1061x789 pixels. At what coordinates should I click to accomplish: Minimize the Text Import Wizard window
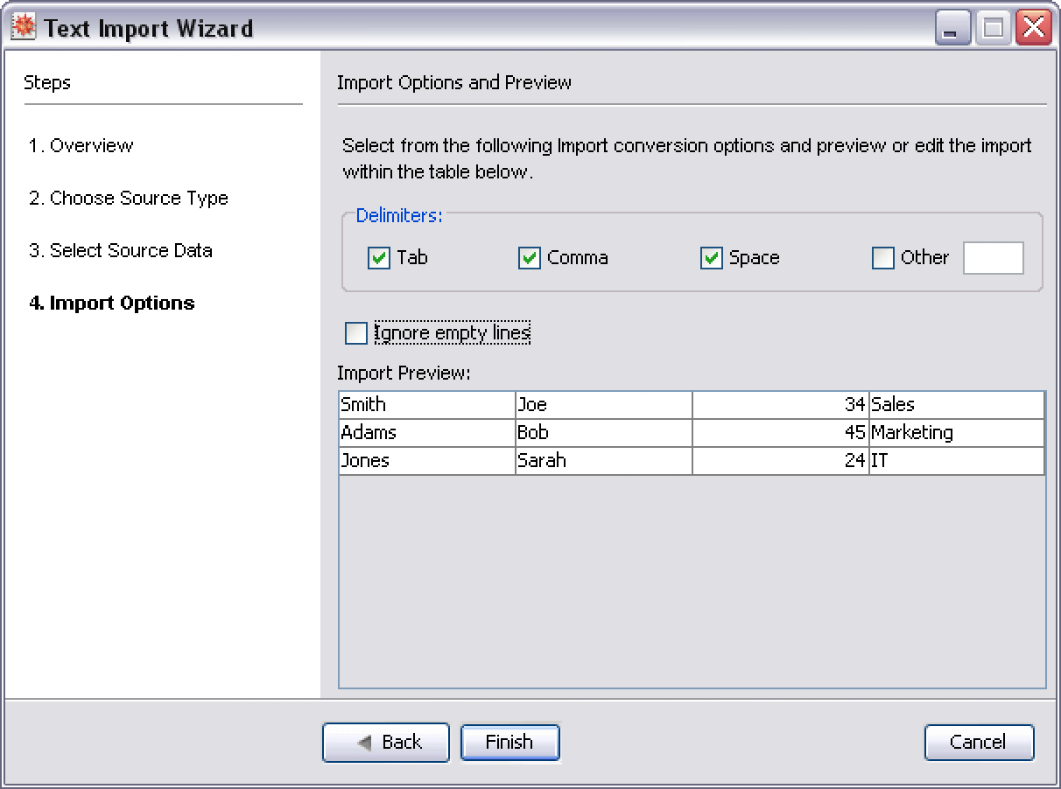coord(952,29)
